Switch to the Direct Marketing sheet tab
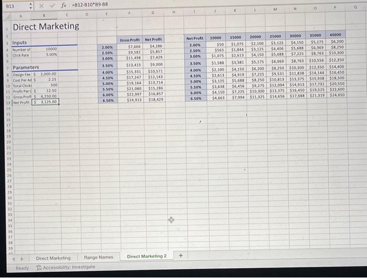The width and height of the screenshot is (367, 278). pos(53,258)
